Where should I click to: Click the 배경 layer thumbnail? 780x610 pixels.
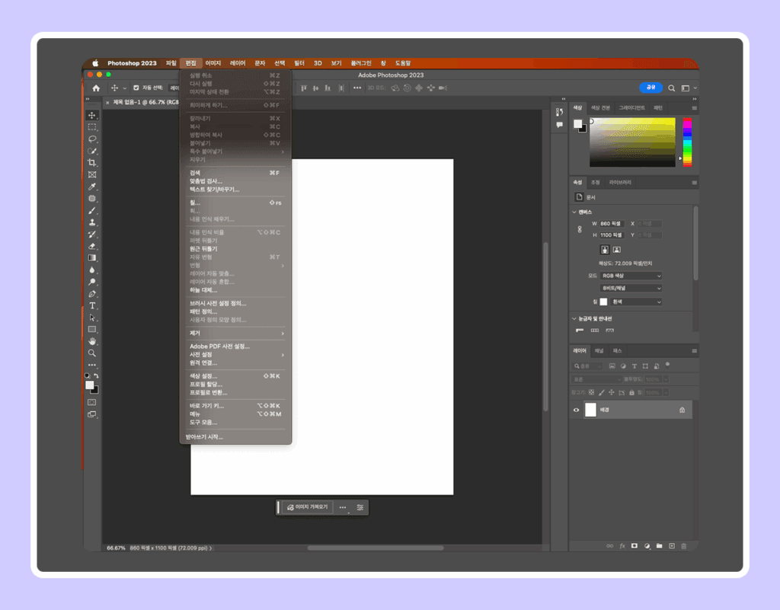(x=590, y=410)
